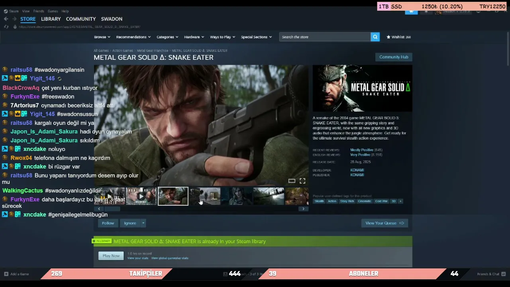Go forward with the Steam forward arrow
This screenshot has height=287, width=510.
14,19
